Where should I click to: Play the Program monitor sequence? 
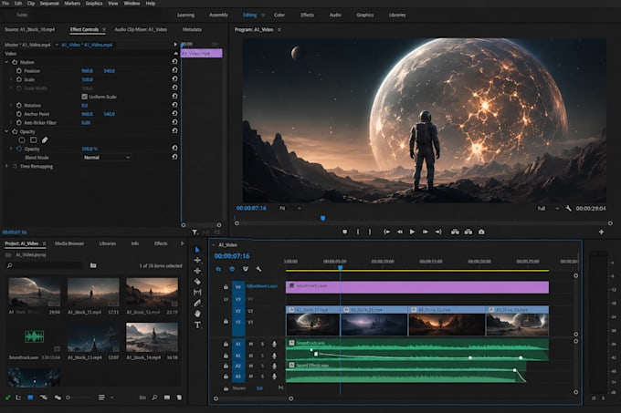pos(412,232)
